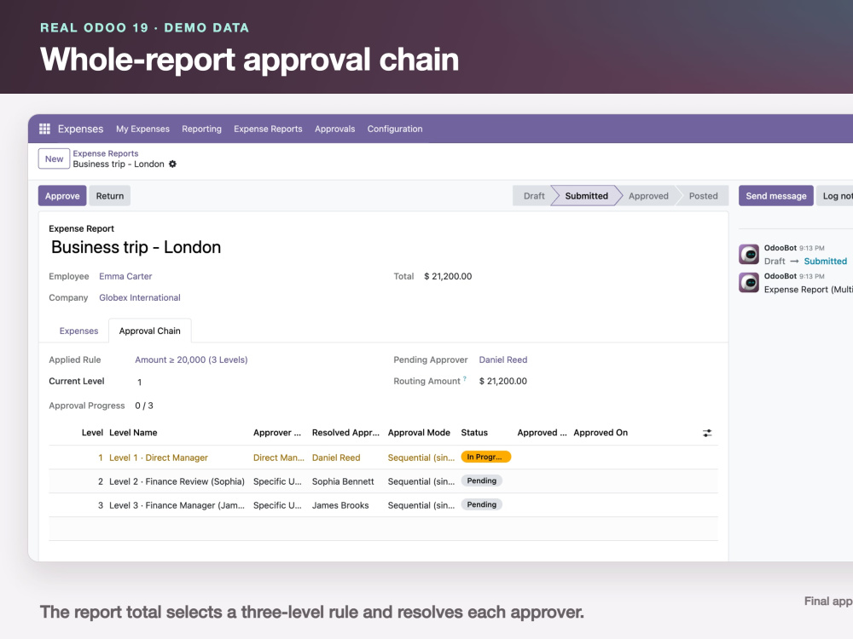Viewport: 853px width, 639px height.
Task: Sort by the Approver column header
Action: [x=277, y=433]
